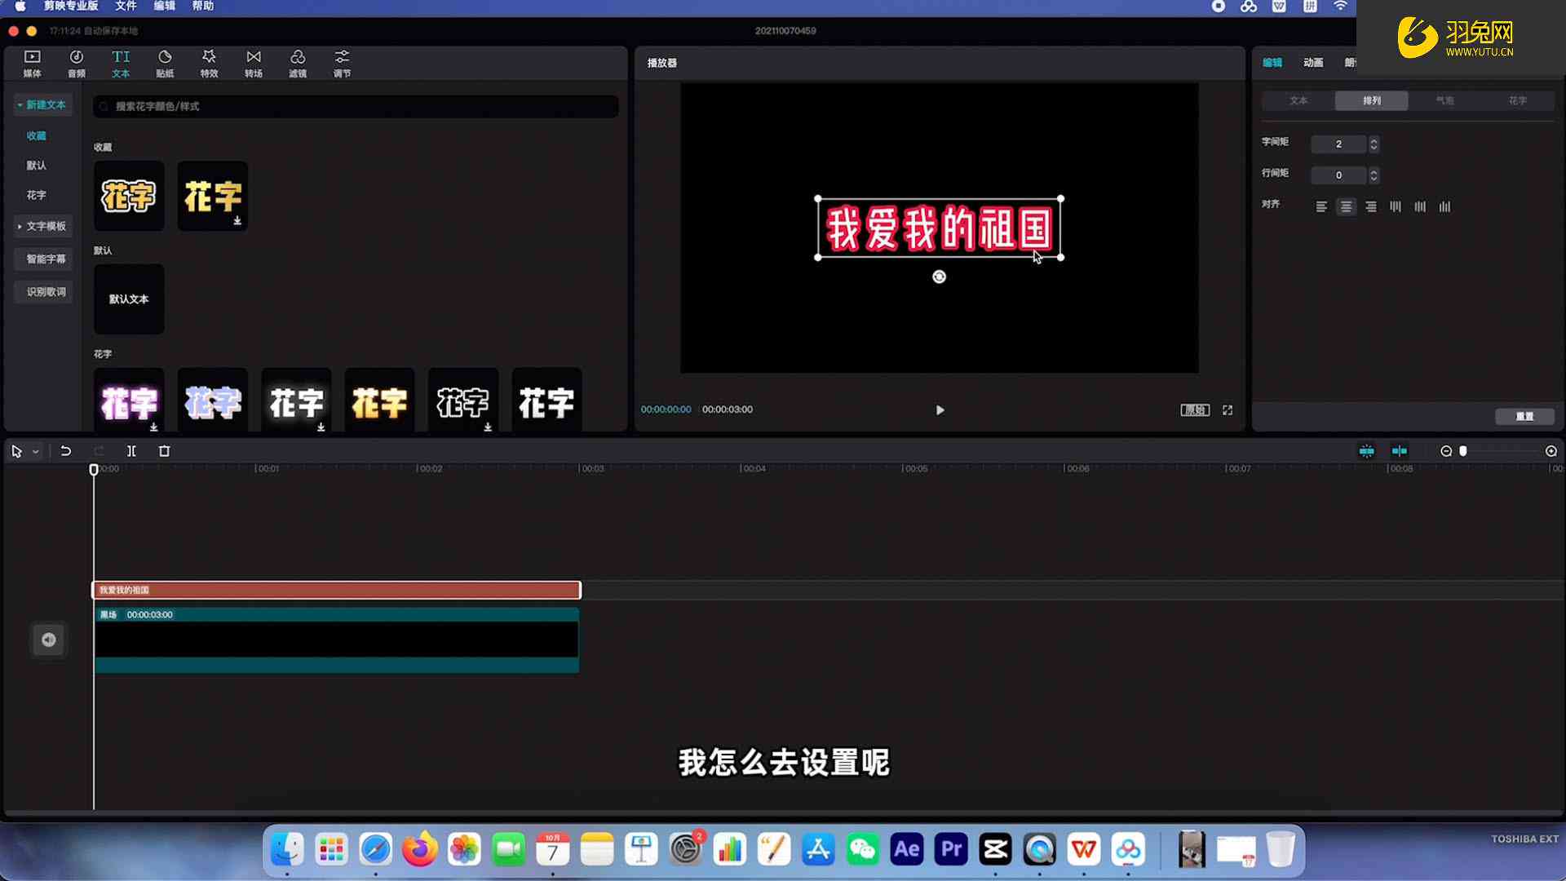
Task: Open WeChat from the dock
Action: pos(863,849)
